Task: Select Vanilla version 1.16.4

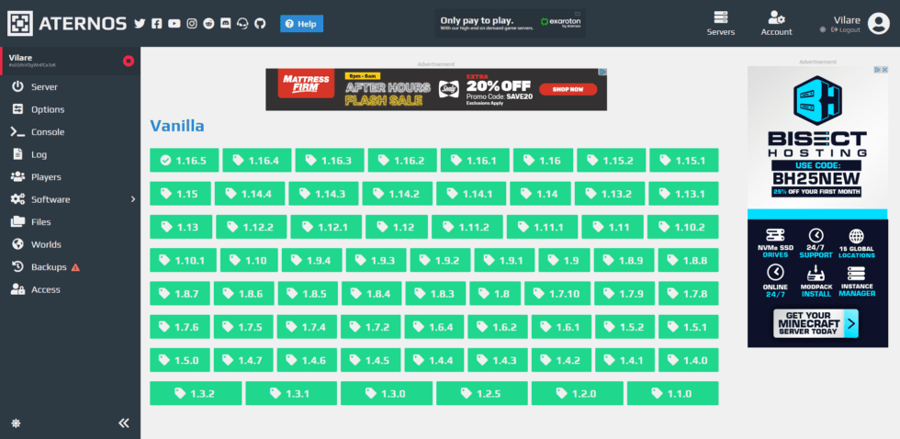Action: [x=257, y=160]
